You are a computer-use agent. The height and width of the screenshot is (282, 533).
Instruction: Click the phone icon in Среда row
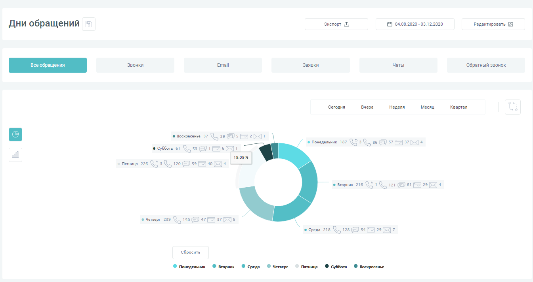pos(337,230)
